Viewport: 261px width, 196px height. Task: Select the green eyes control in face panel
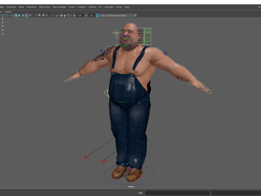[147, 32]
